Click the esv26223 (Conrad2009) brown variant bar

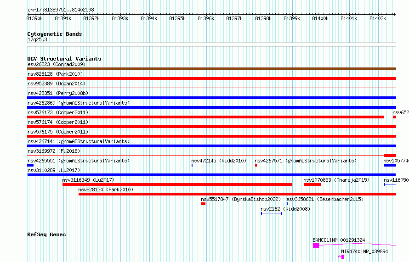click(x=211, y=69)
